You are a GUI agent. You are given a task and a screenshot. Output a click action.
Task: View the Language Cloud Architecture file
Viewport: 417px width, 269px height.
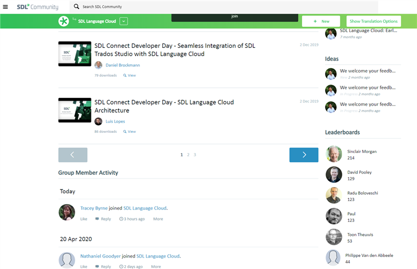tap(130, 132)
